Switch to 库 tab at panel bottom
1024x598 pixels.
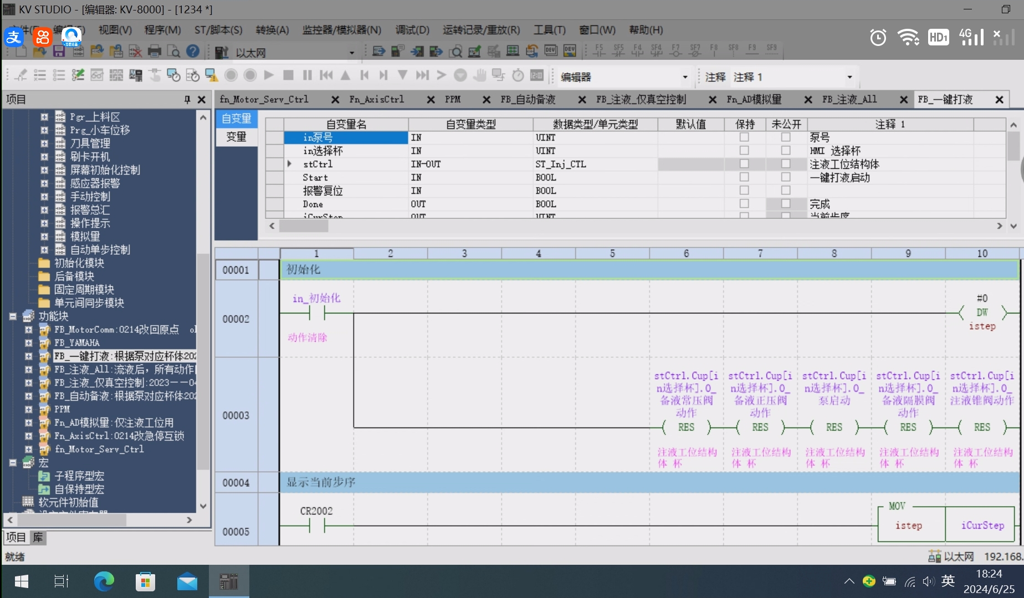38,537
